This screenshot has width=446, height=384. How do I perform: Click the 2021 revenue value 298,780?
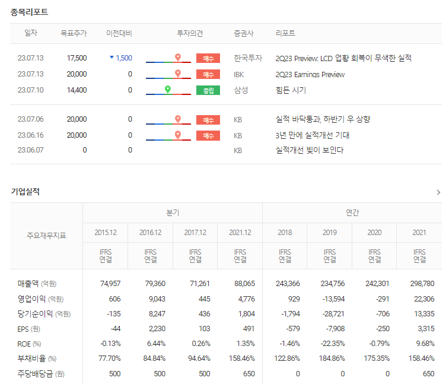pos(422,284)
